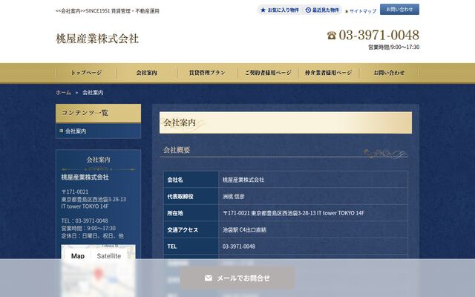Click the 会社名 table header cell

point(191,180)
